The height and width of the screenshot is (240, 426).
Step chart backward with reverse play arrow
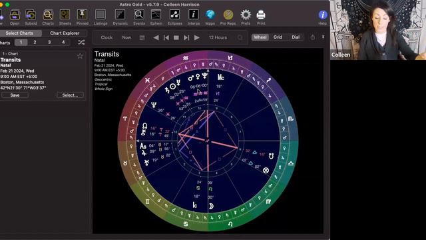tap(156, 37)
